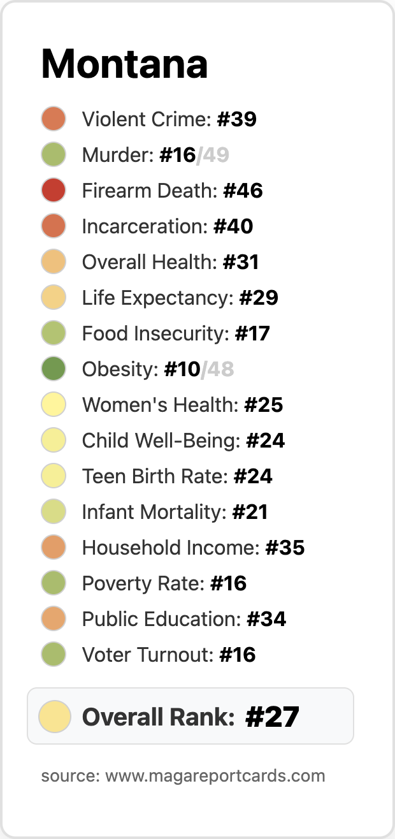Click the yellow Women's Health indicator dot
Viewport: 395px width, 839px height.
(54, 405)
